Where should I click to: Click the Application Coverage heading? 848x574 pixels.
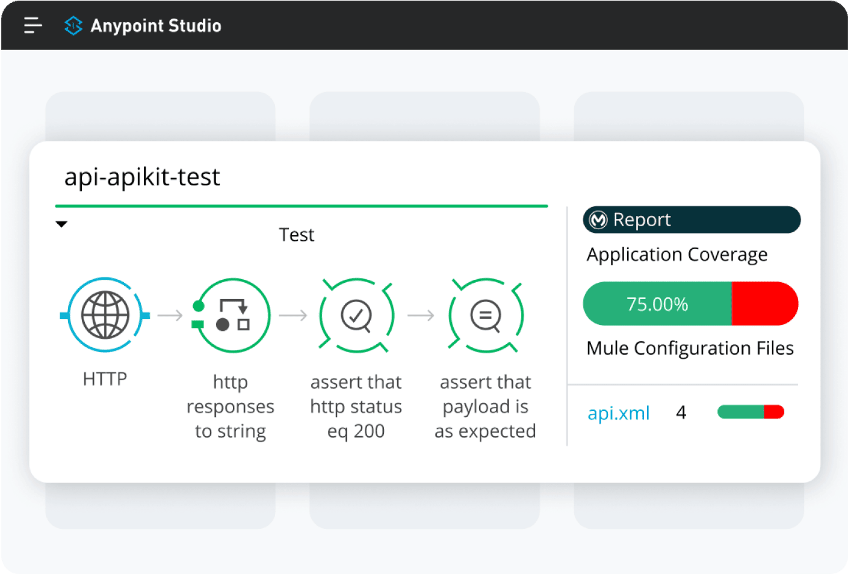click(677, 255)
